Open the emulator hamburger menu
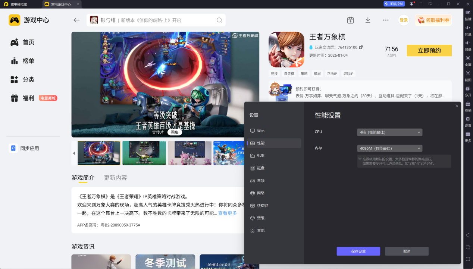Image resolution: width=473 pixels, height=269 pixels. [421, 4]
